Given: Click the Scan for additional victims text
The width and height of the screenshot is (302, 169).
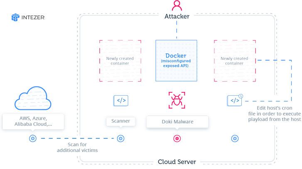Looking at the screenshot, I should coord(77,147).
